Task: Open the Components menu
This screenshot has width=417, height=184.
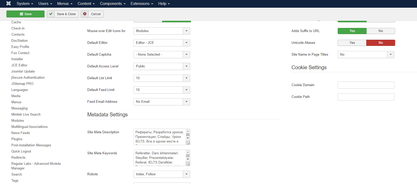Action: (112, 4)
